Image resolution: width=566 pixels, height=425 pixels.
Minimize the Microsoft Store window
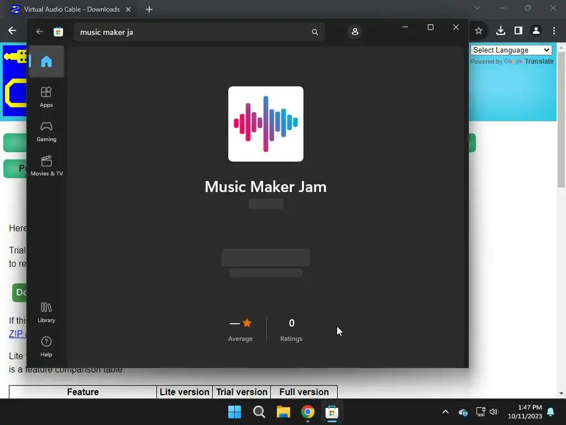(405, 27)
